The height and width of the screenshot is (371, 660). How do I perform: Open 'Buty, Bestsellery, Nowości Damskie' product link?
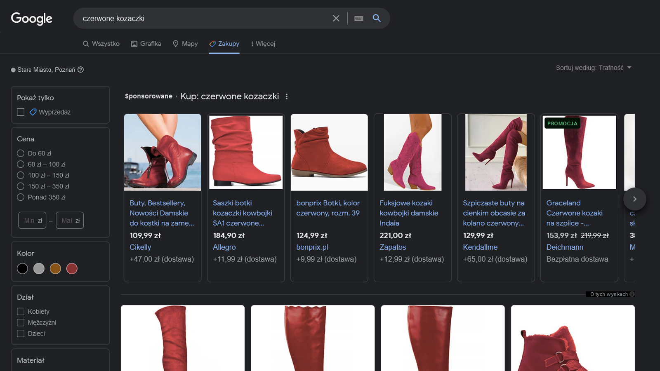[162, 213]
